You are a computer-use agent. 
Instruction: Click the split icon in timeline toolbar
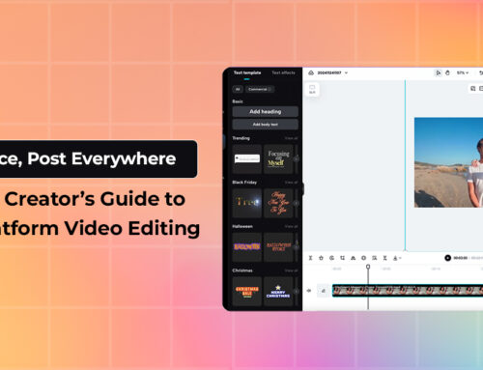pyautogui.click(x=310, y=258)
